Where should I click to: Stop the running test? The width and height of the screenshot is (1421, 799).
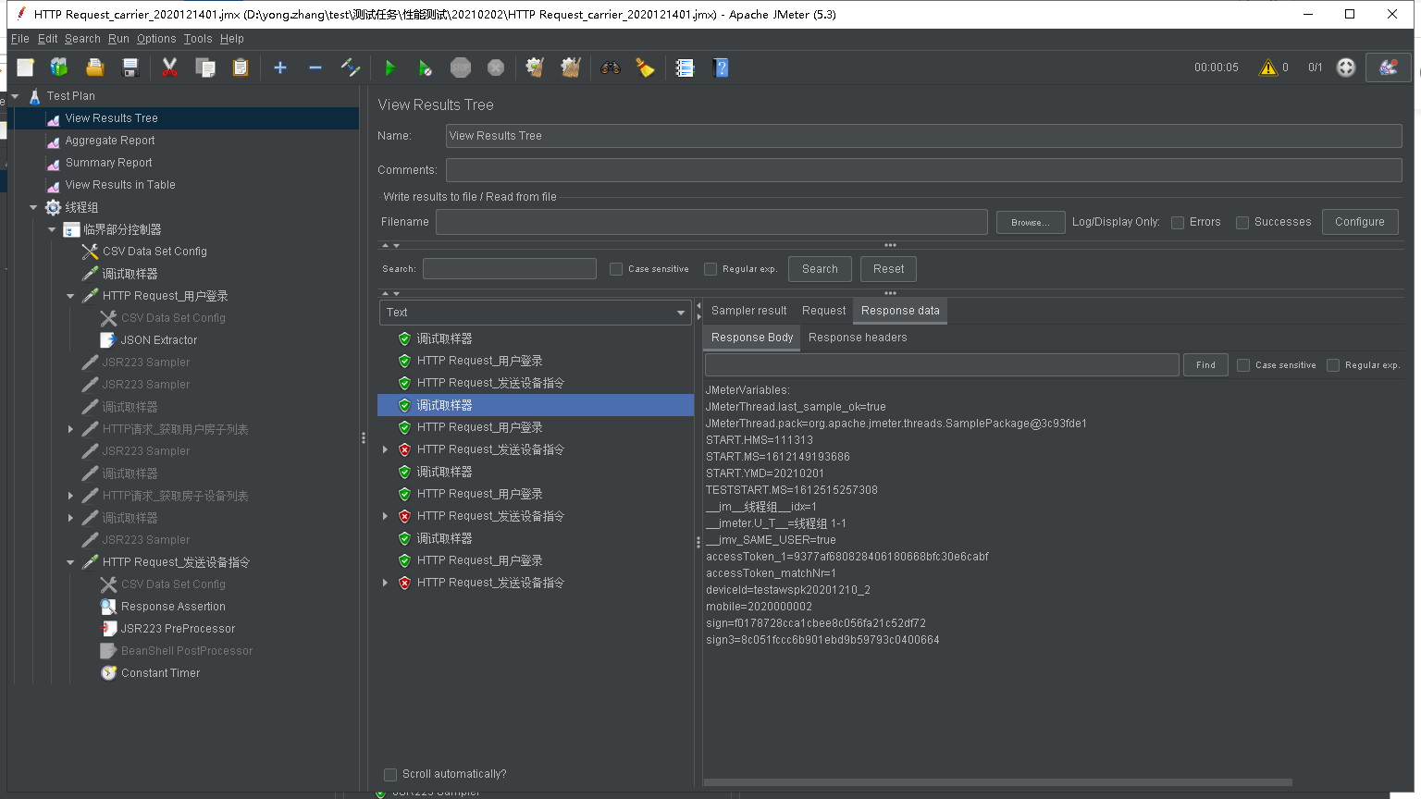(x=461, y=67)
